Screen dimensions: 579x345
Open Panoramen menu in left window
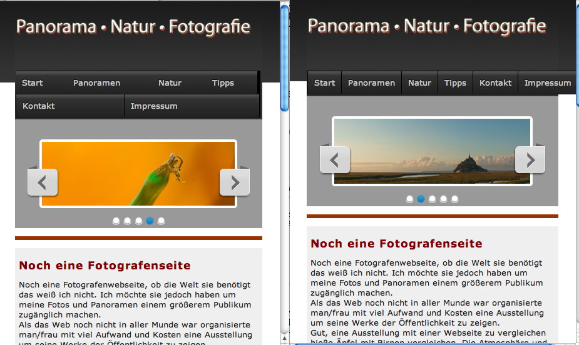(x=96, y=83)
